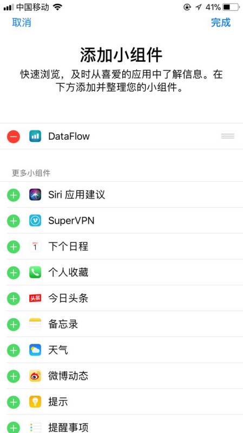Tap the Weibo icon in the 微博动态 row
Image resolution: width=243 pixels, height=433 pixels.
coord(35,376)
